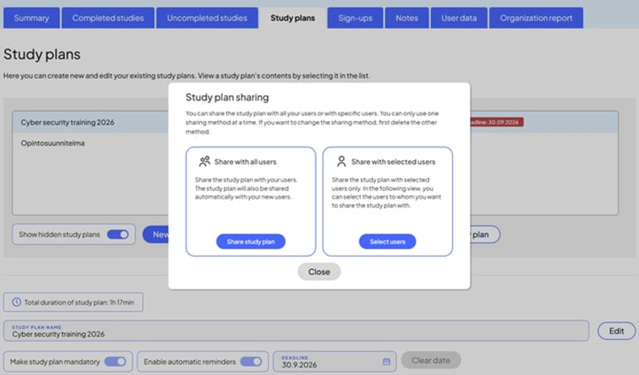Close the Study plan sharing dialog

point(319,271)
